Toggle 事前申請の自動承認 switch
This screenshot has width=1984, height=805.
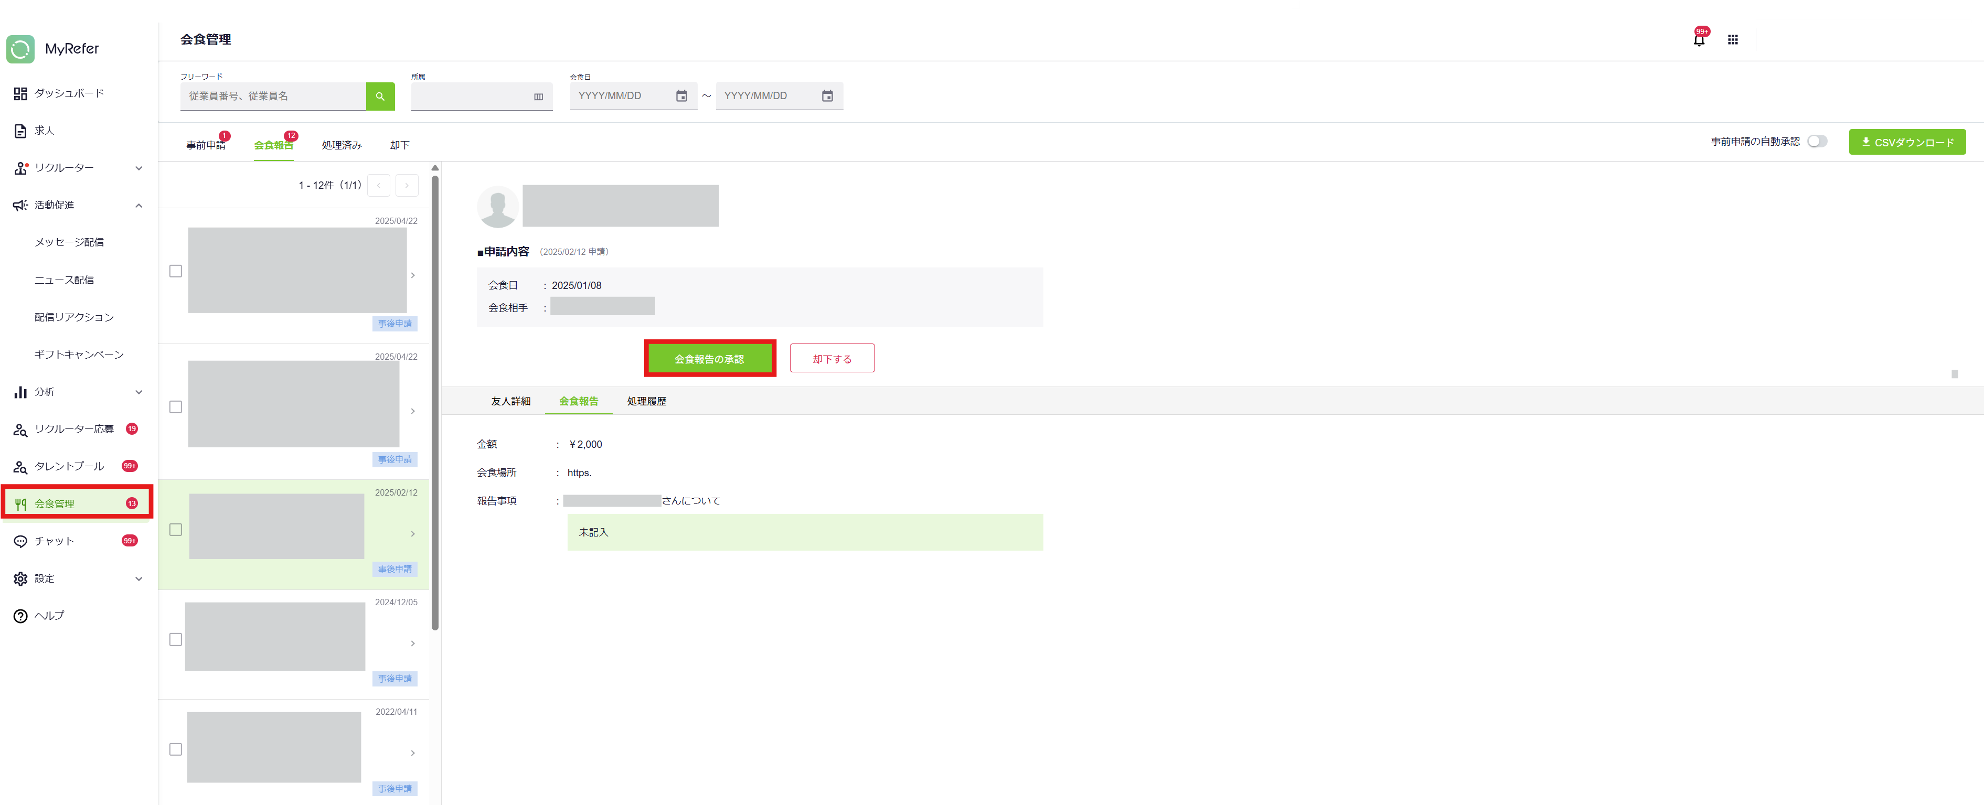point(1817,142)
